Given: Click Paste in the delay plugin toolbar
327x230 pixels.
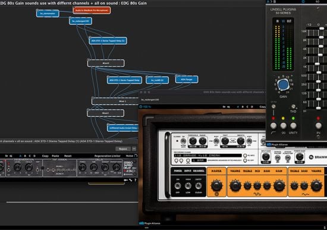Looking at the screenshot, I should 55,156.
